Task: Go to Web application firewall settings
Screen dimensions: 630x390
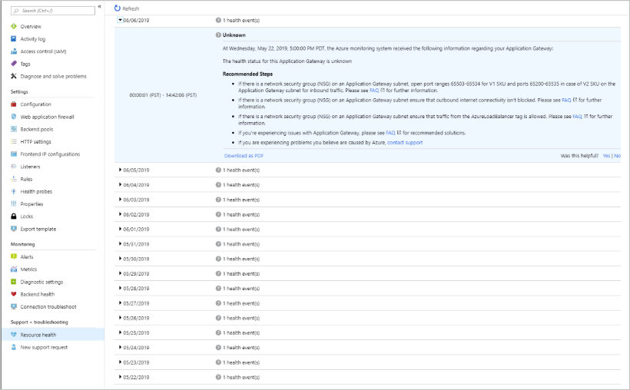Action: point(47,117)
